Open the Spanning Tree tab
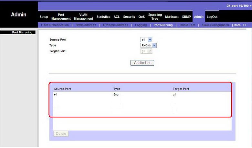This screenshot has width=252, height=148. [155, 17]
